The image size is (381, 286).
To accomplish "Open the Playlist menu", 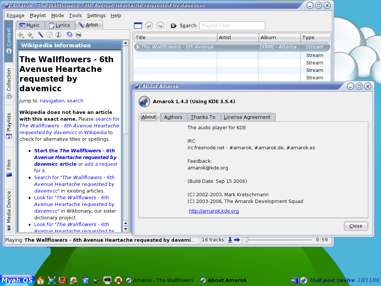I will (x=38, y=16).
